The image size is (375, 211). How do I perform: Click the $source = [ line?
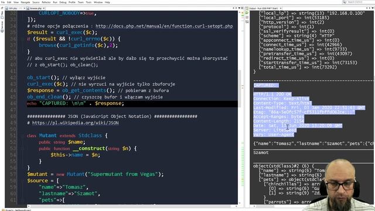point(43,181)
